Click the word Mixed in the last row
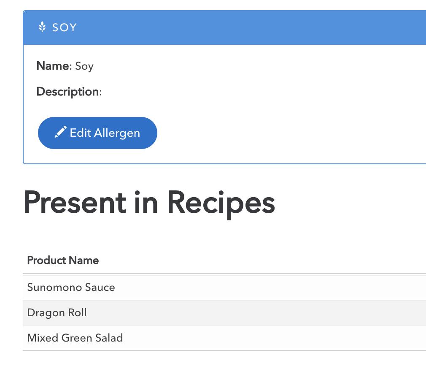Screen dimensions: 426x369 pos(43,338)
